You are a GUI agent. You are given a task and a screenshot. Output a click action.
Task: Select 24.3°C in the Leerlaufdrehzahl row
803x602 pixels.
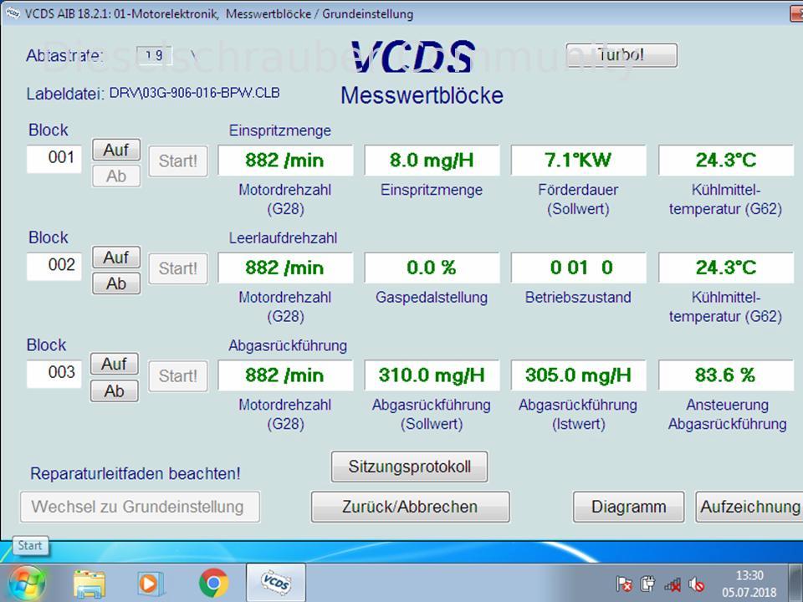726,268
